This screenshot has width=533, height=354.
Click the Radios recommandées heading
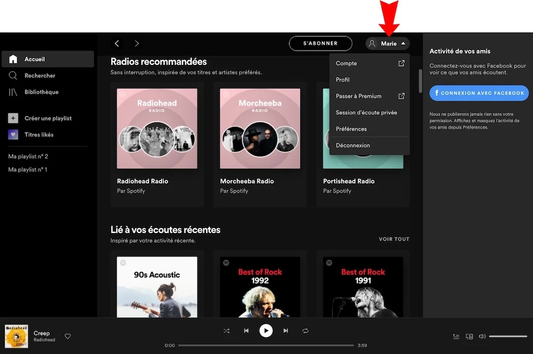[x=158, y=61]
